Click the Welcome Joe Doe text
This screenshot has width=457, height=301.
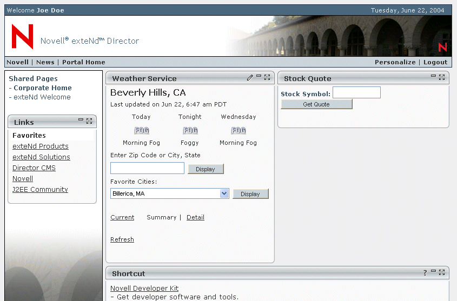click(35, 10)
